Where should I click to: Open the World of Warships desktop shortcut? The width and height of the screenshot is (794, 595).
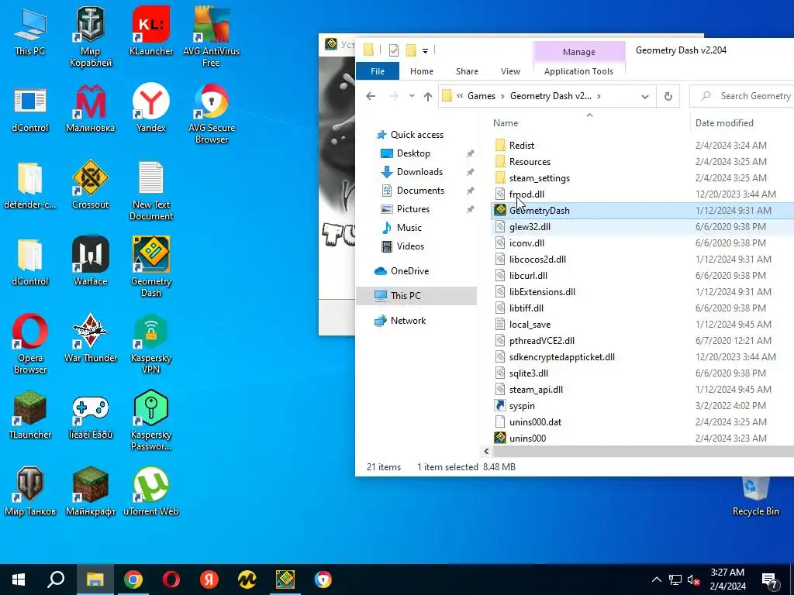pyautogui.click(x=90, y=38)
